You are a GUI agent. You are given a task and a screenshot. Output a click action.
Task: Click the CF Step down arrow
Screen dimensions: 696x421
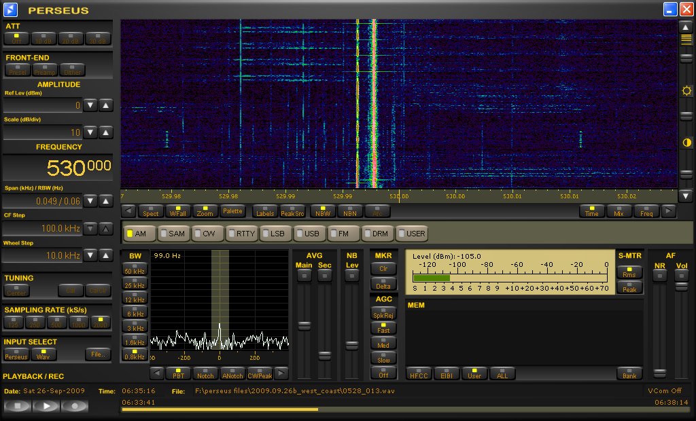[90, 228]
